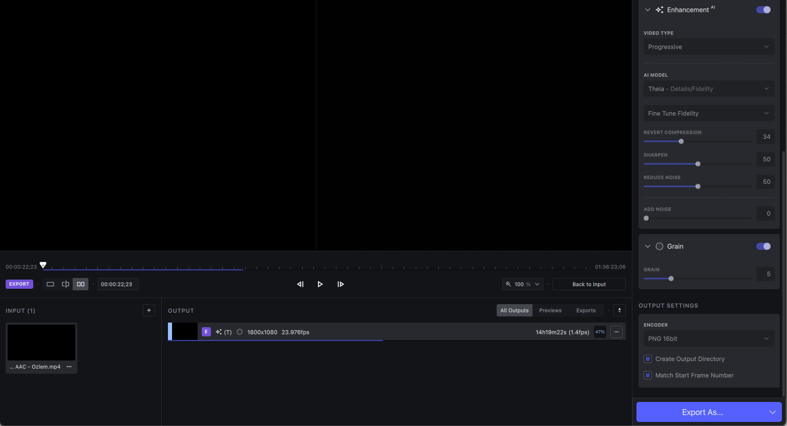Open output row more options menu
The height and width of the screenshot is (426, 787).
[616, 332]
